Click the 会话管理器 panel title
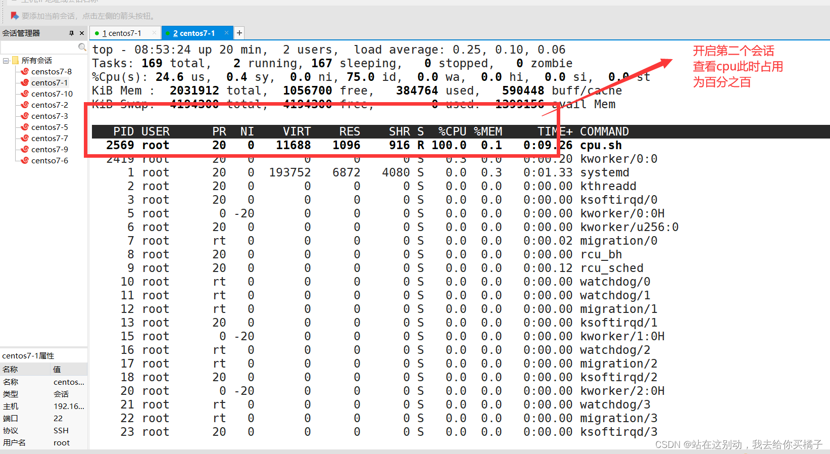The width and height of the screenshot is (830, 454). [x=21, y=33]
